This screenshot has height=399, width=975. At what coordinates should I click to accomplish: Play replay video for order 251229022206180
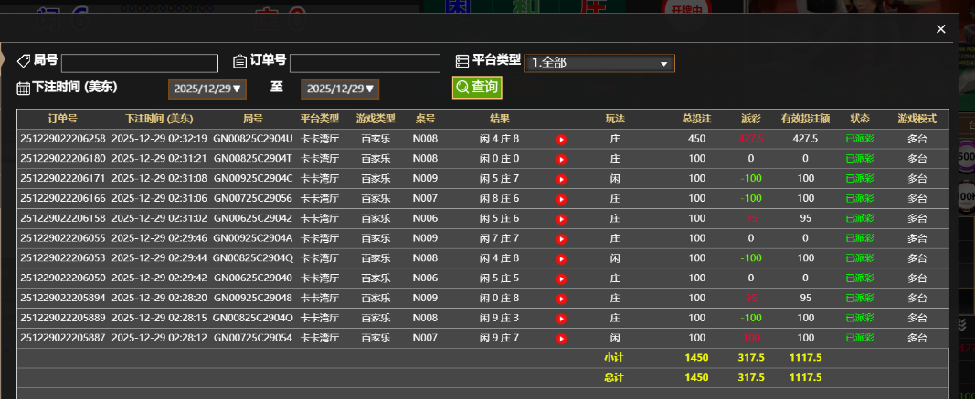[x=561, y=159]
